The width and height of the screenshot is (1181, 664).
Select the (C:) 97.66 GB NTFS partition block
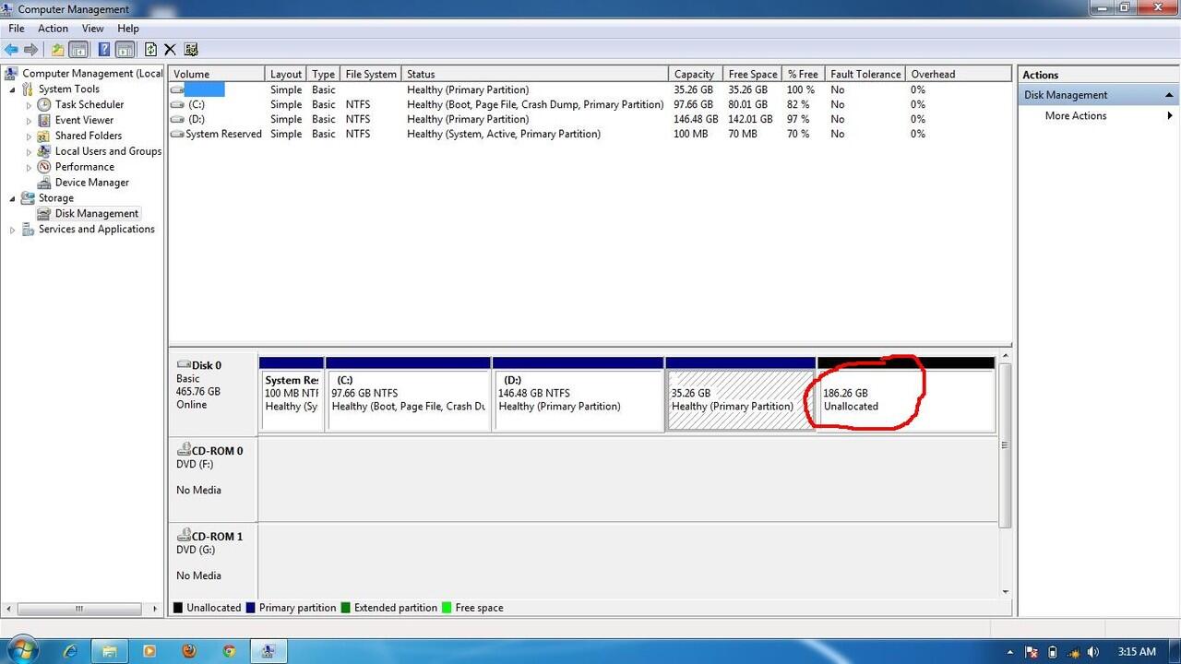(x=408, y=399)
